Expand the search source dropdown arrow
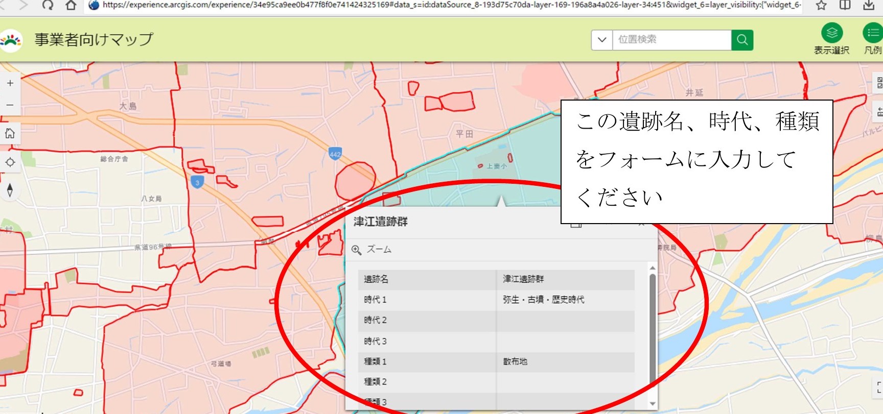This screenshot has width=883, height=414. (x=602, y=40)
